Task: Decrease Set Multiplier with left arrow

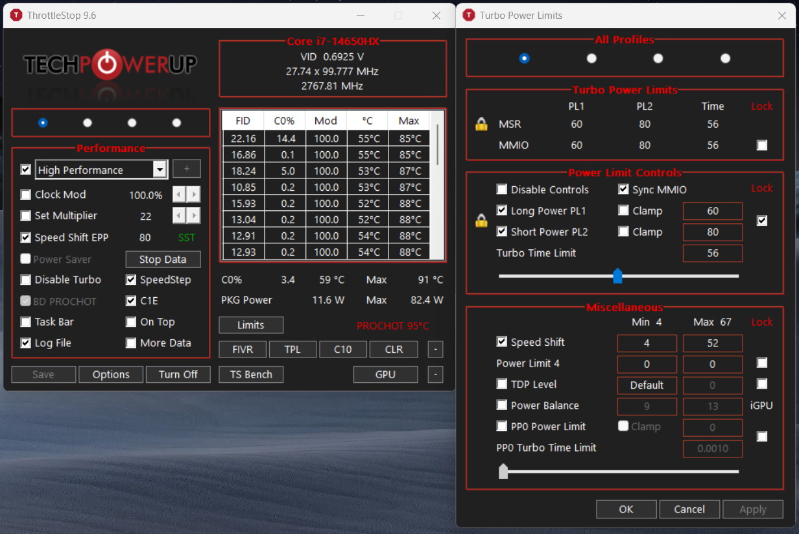Action: pos(179,215)
